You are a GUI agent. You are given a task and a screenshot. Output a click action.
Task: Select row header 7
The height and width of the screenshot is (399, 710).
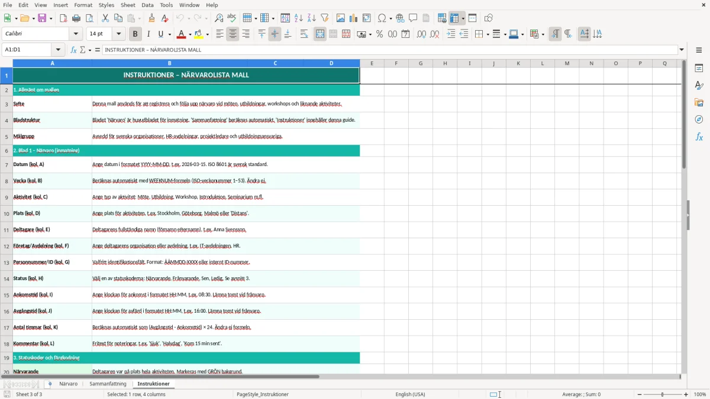6,164
